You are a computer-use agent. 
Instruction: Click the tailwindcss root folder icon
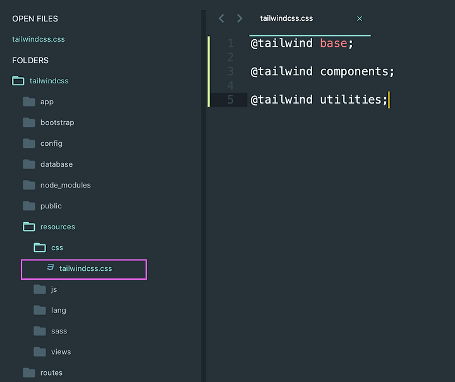tap(18, 81)
